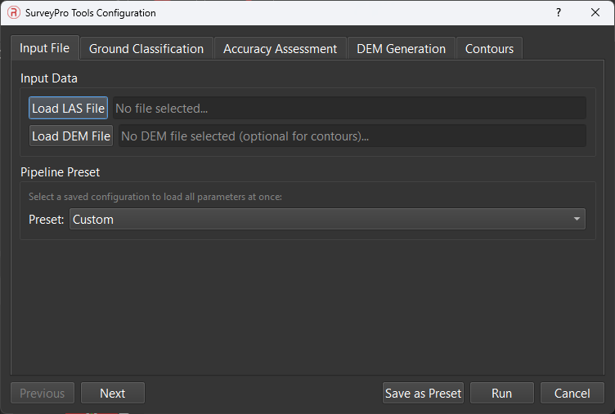Cancel the configuration dialog

[572, 393]
